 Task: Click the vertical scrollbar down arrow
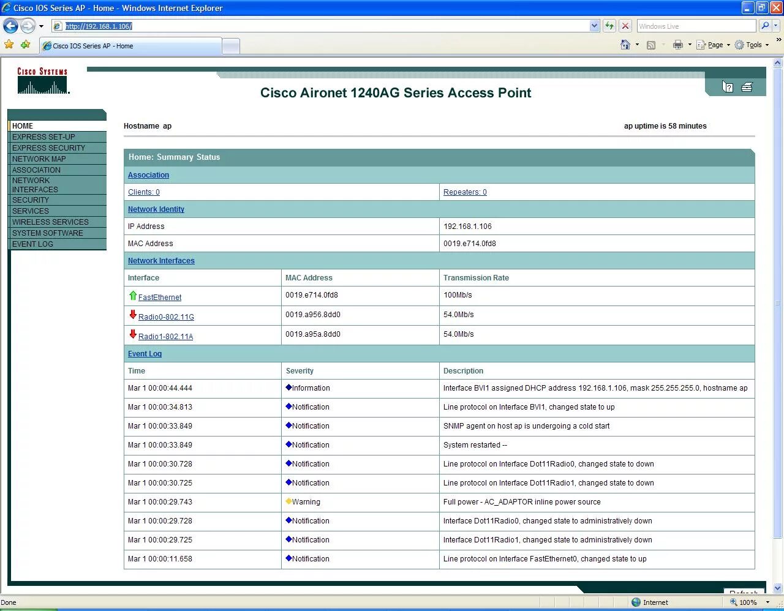(778, 588)
